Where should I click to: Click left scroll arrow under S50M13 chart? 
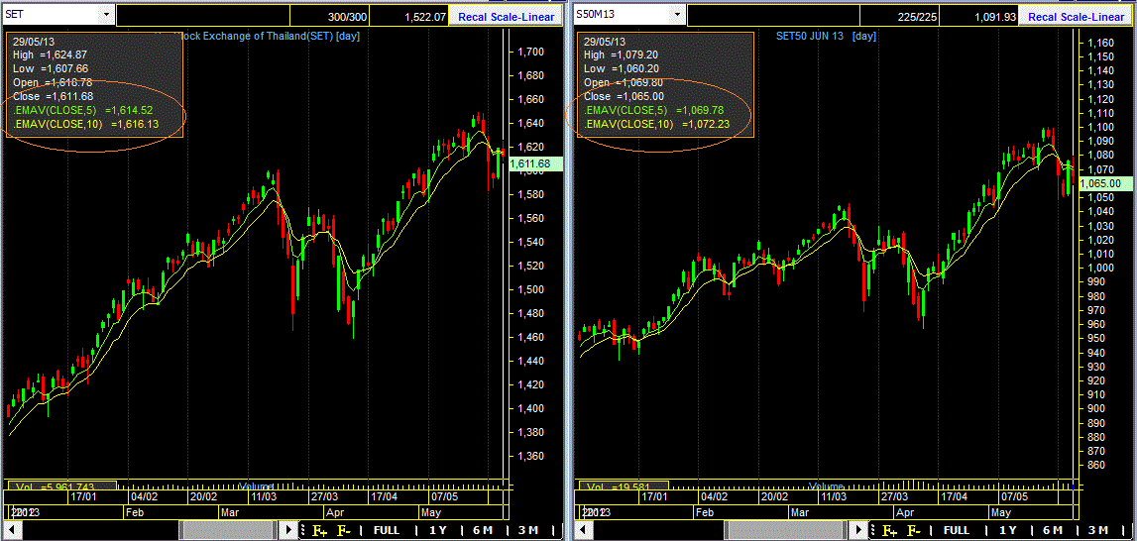pyautogui.click(x=585, y=530)
